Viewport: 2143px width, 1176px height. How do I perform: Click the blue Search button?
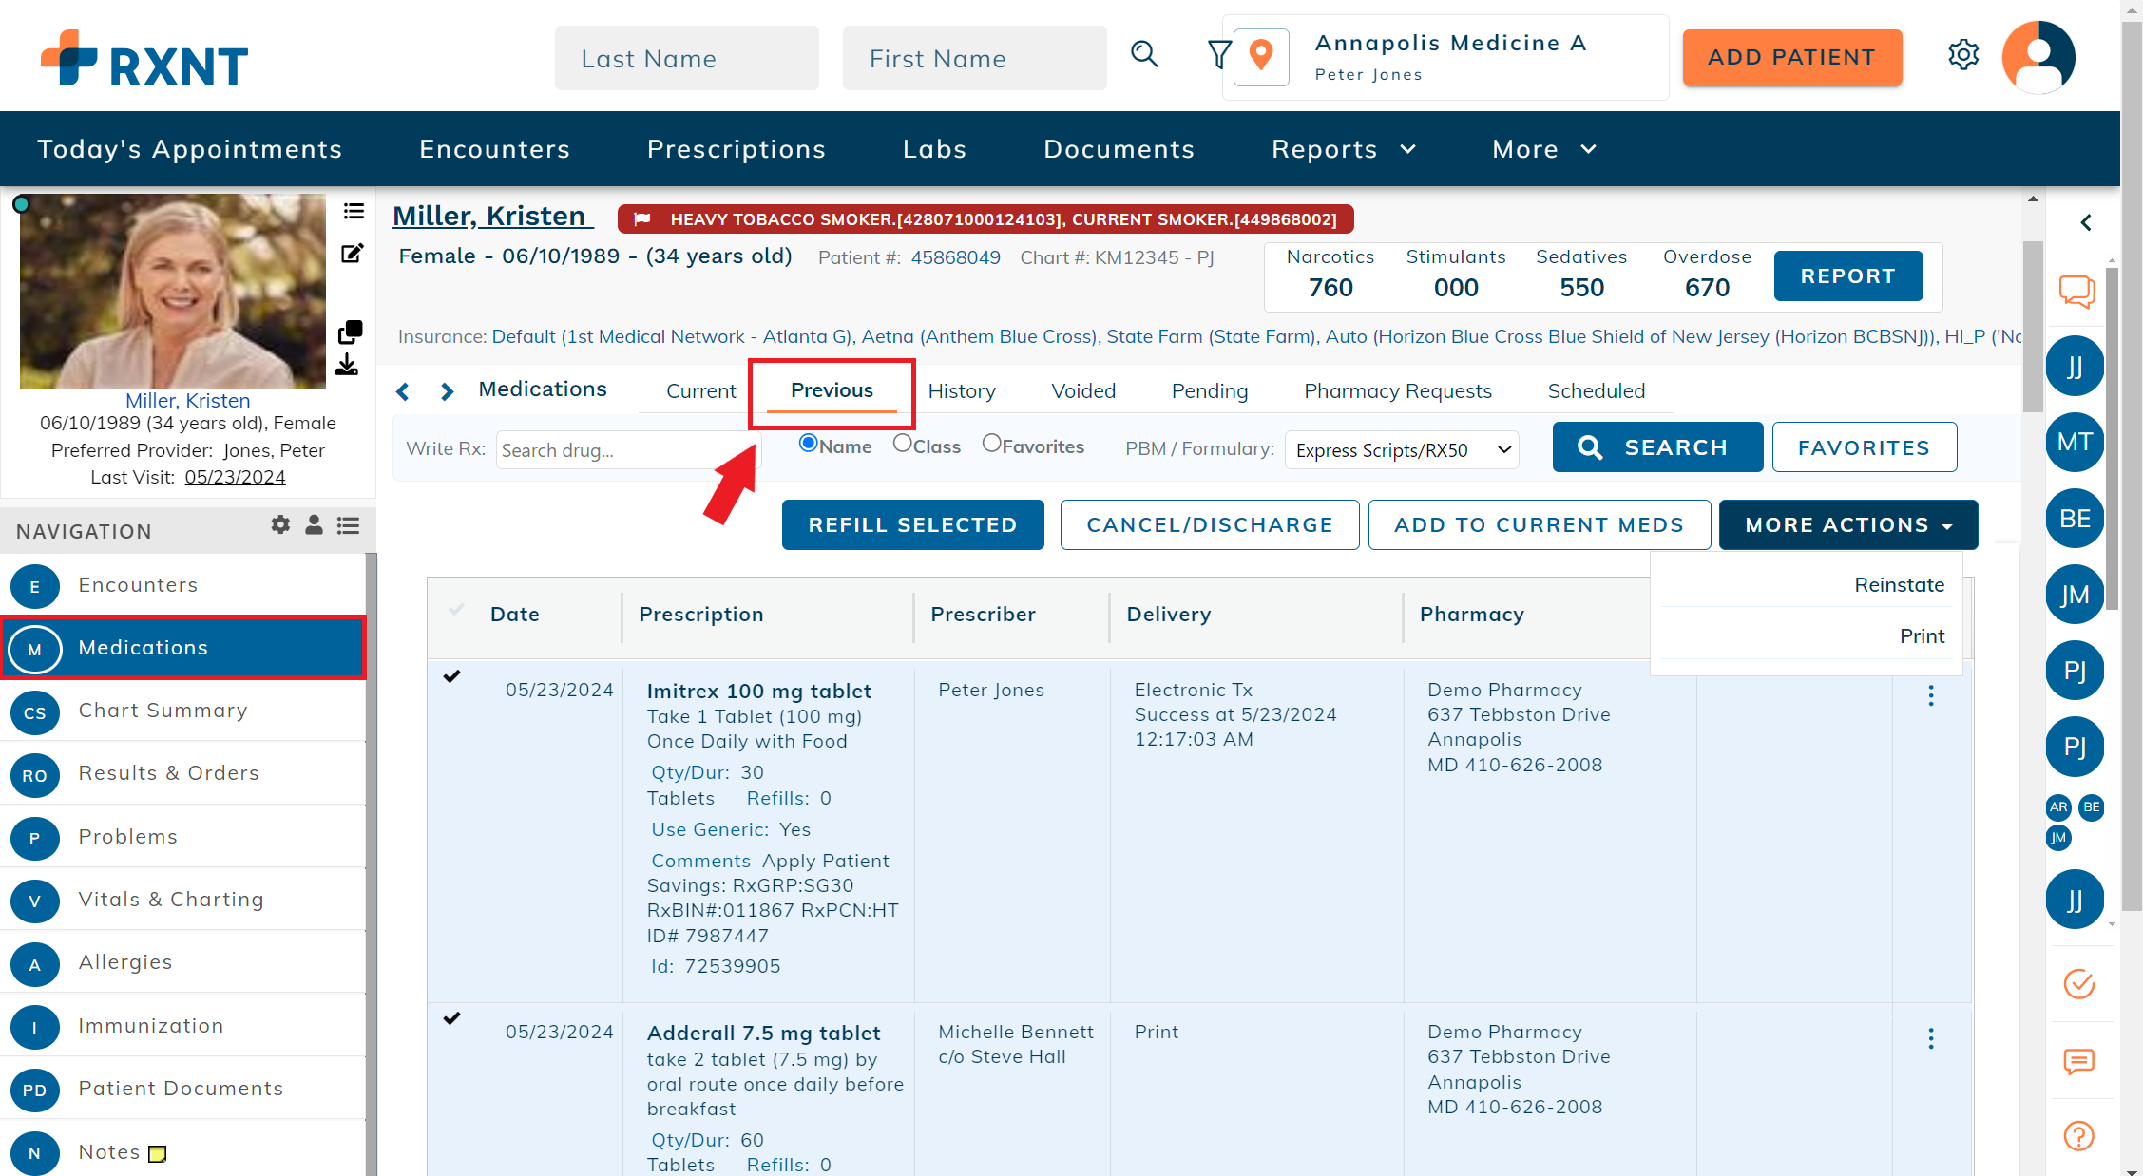click(1657, 446)
